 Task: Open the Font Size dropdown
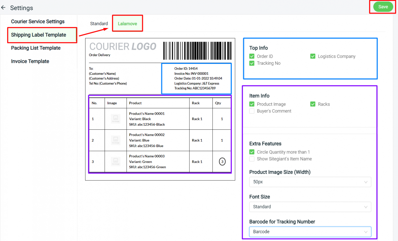click(310, 207)
